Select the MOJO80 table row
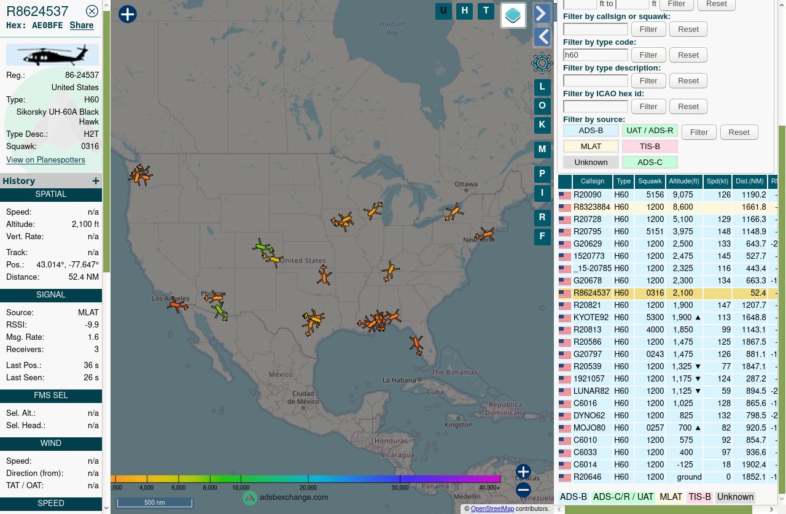This screenshot has width=786, height=514. pos(668,428)
